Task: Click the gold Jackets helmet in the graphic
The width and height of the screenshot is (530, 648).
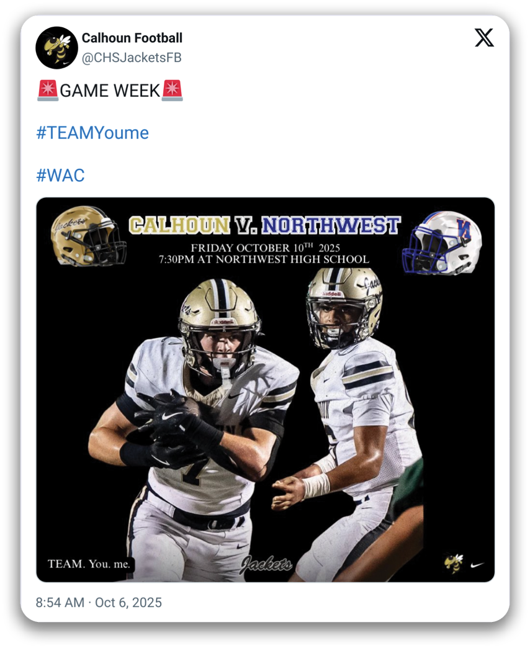Action: coord(88,236)
